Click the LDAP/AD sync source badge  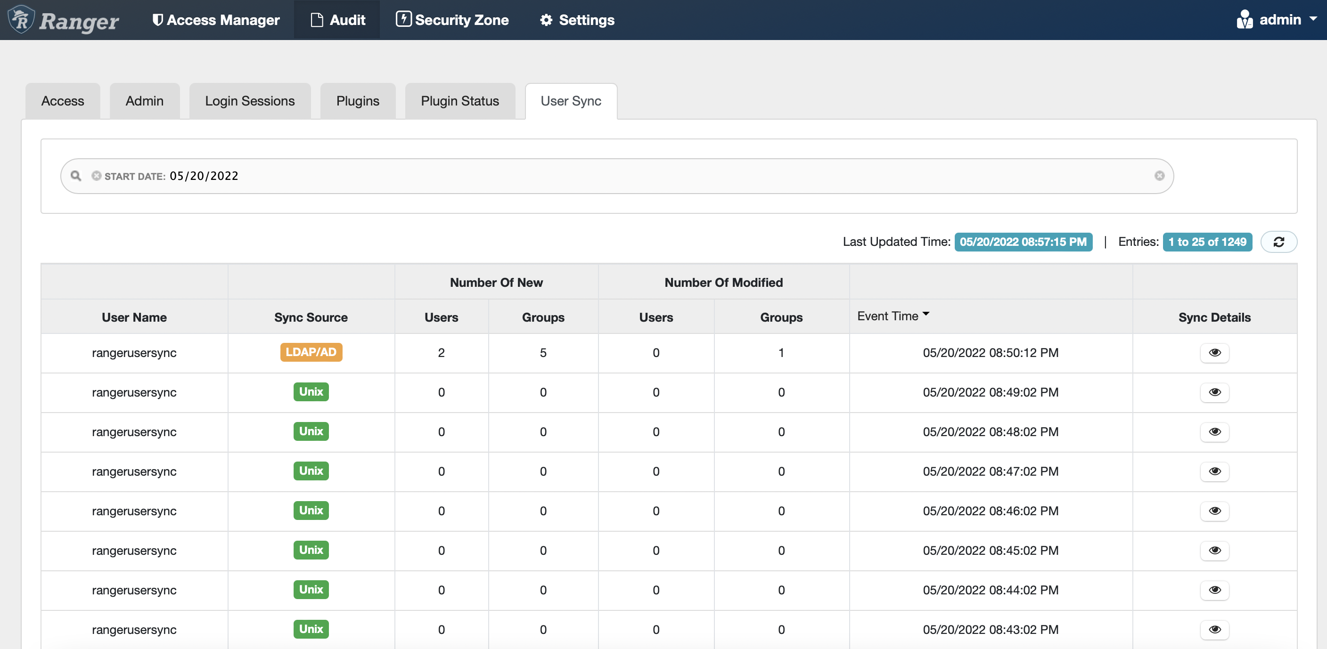311,352
